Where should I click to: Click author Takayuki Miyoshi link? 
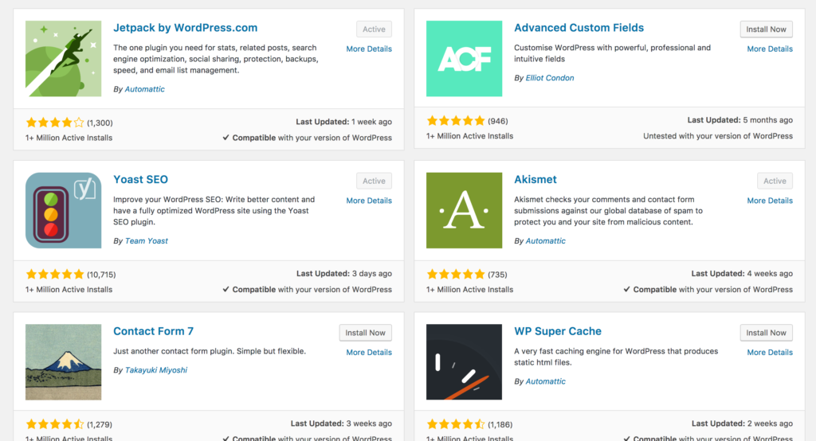pos(156,370)
